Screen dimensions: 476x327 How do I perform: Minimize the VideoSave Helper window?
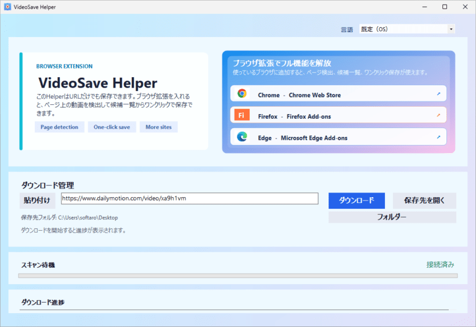coord(425,7)
